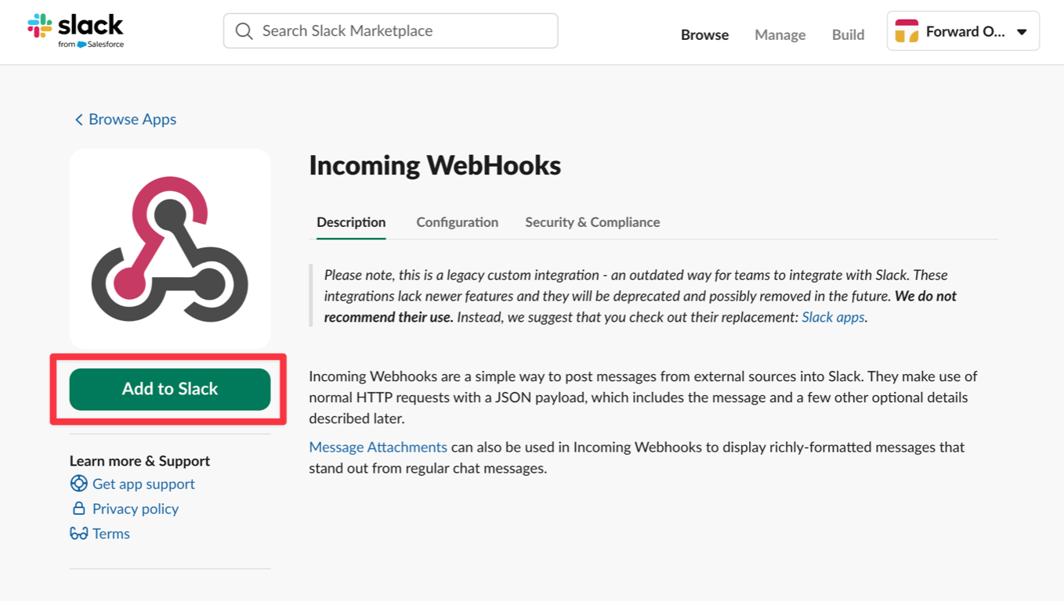
Task: Open the Message Attachments link
Action: pos(378,447)
